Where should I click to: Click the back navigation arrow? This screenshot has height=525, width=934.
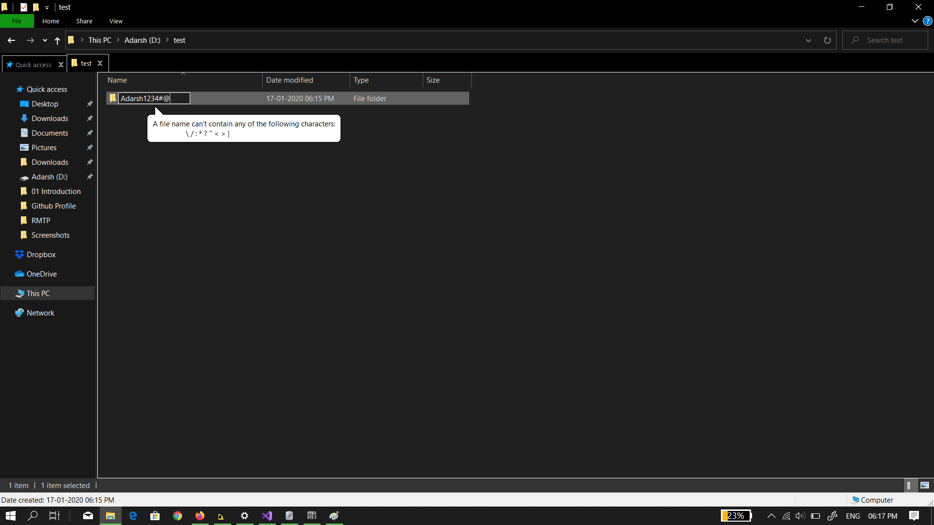tap(11, 40)
